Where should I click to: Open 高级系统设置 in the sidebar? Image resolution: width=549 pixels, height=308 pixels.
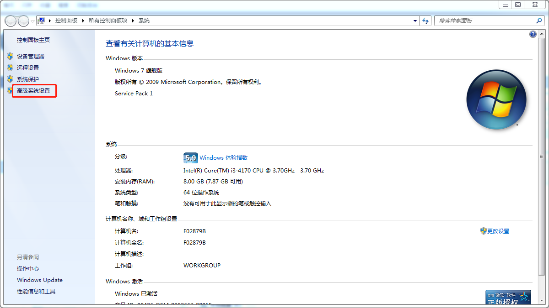[x=33, y=91]
